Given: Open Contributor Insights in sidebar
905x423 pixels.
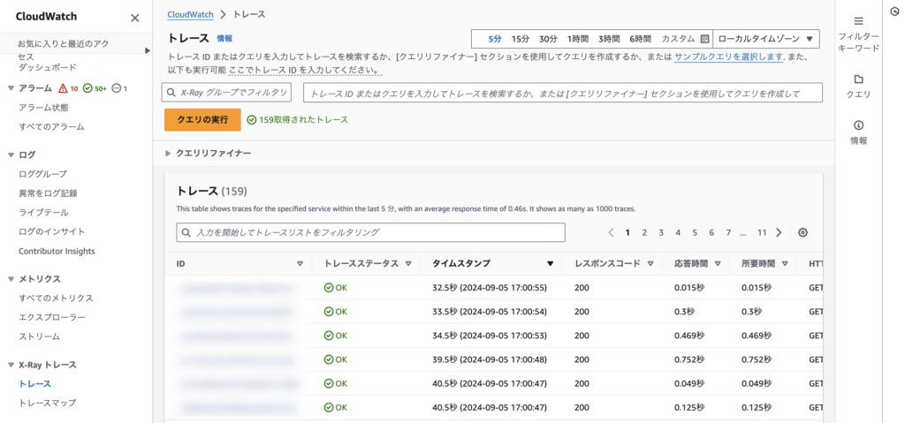Looking at the screenshot, I should click(x=57, y=251).
